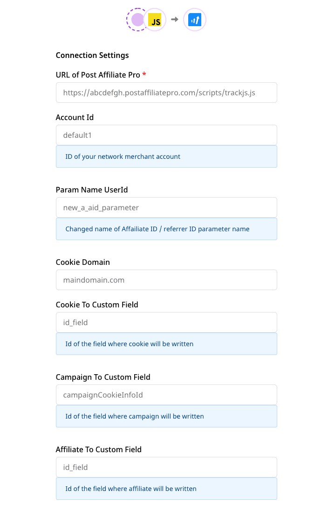Viewport: 328px width, 512px height.
Task: Click the Affiliate To Custom Field input box
Action: click(x=166, y=467)
